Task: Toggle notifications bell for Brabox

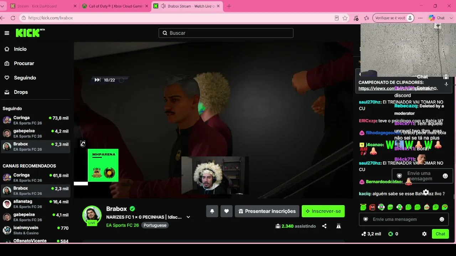Action: [212, 211]
